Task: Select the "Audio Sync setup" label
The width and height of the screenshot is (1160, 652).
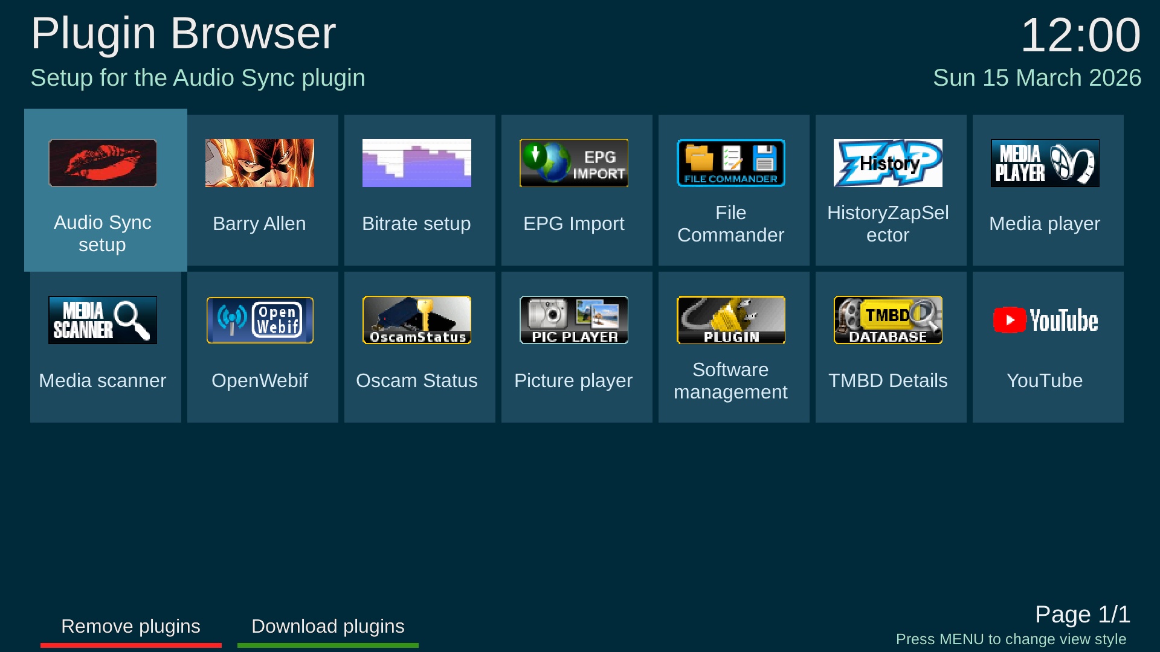Action: point(103,234)
